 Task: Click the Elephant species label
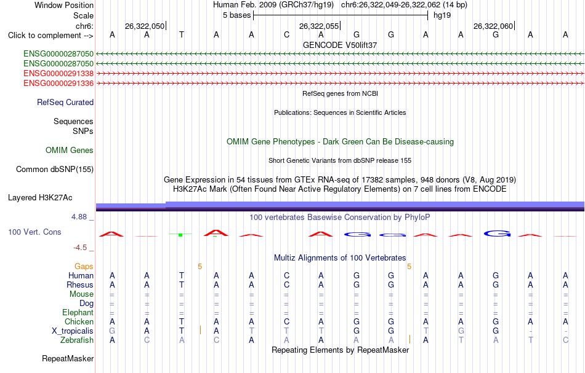tap(78, 313)
